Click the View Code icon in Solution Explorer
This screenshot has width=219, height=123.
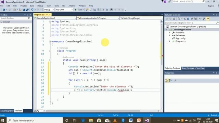tap(200, 19)
